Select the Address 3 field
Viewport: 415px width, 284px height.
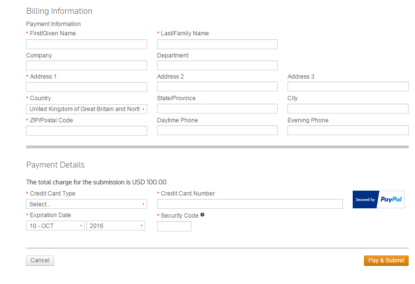coord(348,86)
